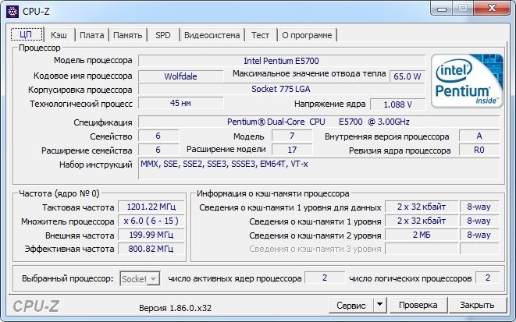Click the 2 МБ level 2 cache value
This screenshot has height=322, width=516.
click(x=422, y=235)
